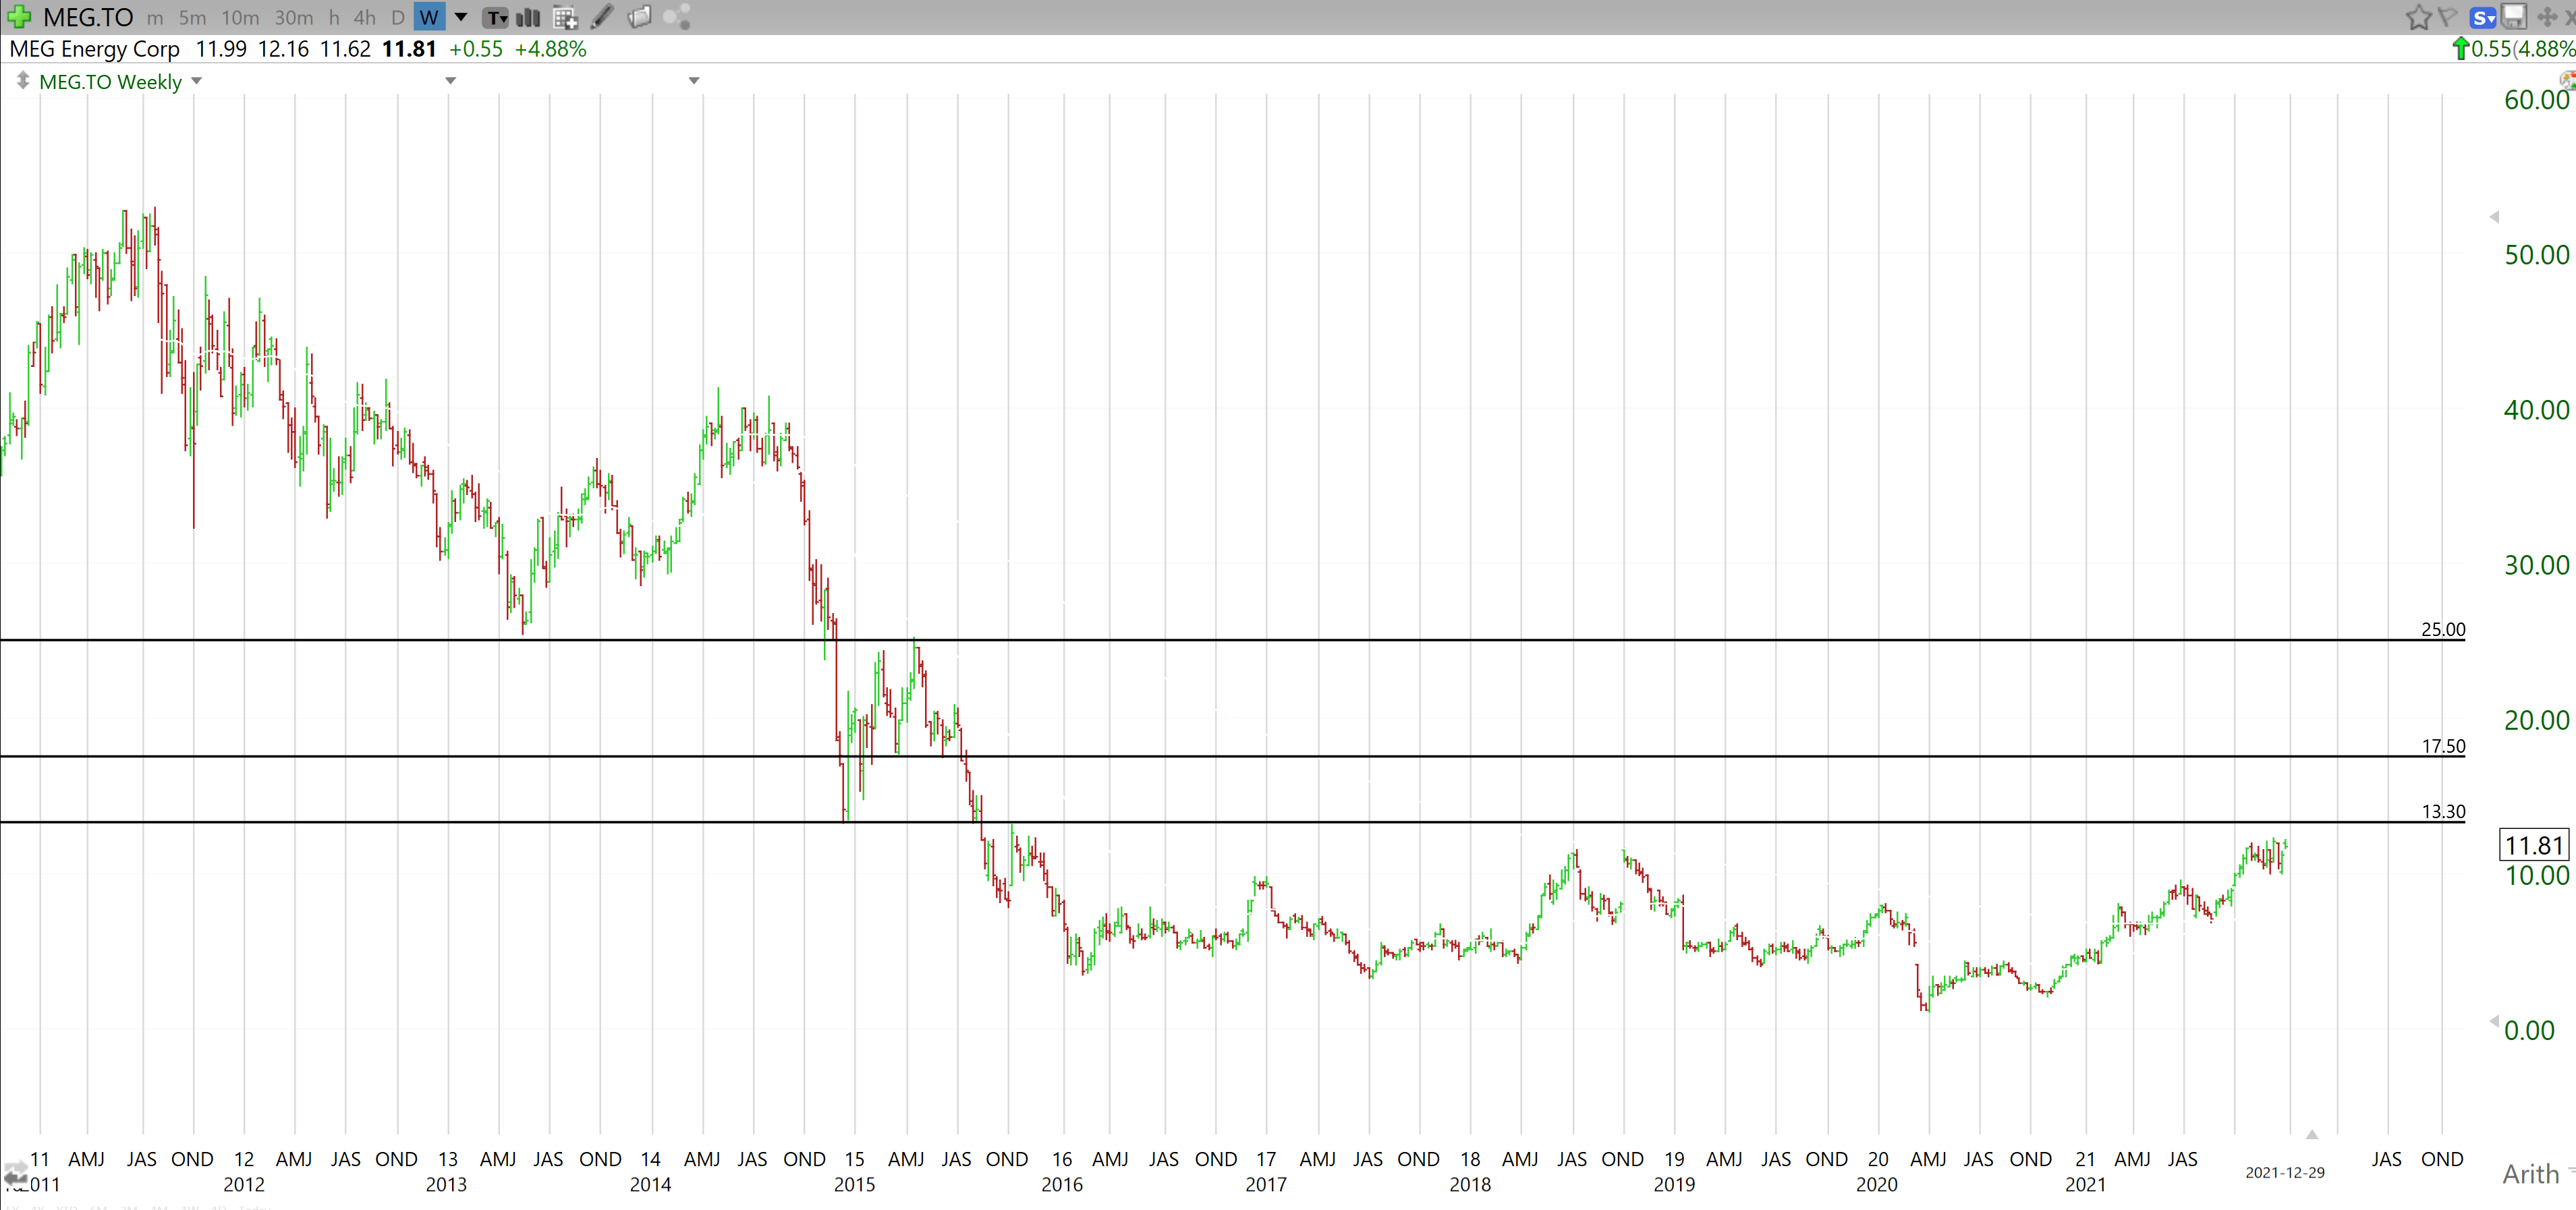Screen dimensions: 2576x1210
Task: Open the calendar-add events icon
Action: point(565,17)
